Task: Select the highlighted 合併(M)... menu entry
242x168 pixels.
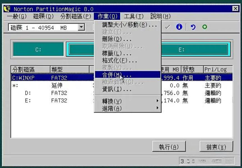Action: (128, 75)
